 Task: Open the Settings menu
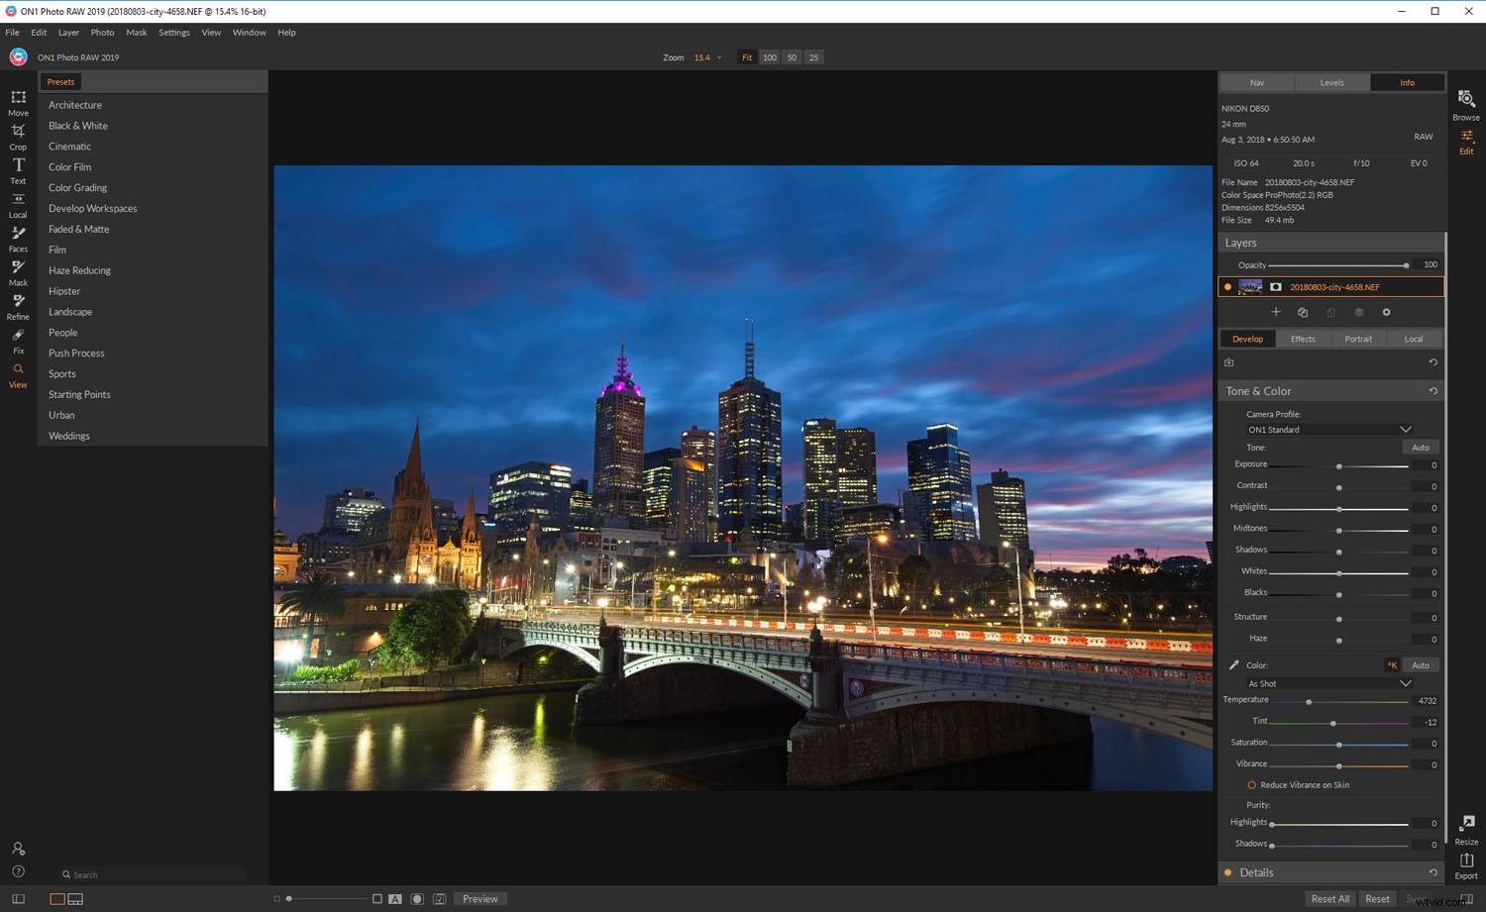point(173,32)
